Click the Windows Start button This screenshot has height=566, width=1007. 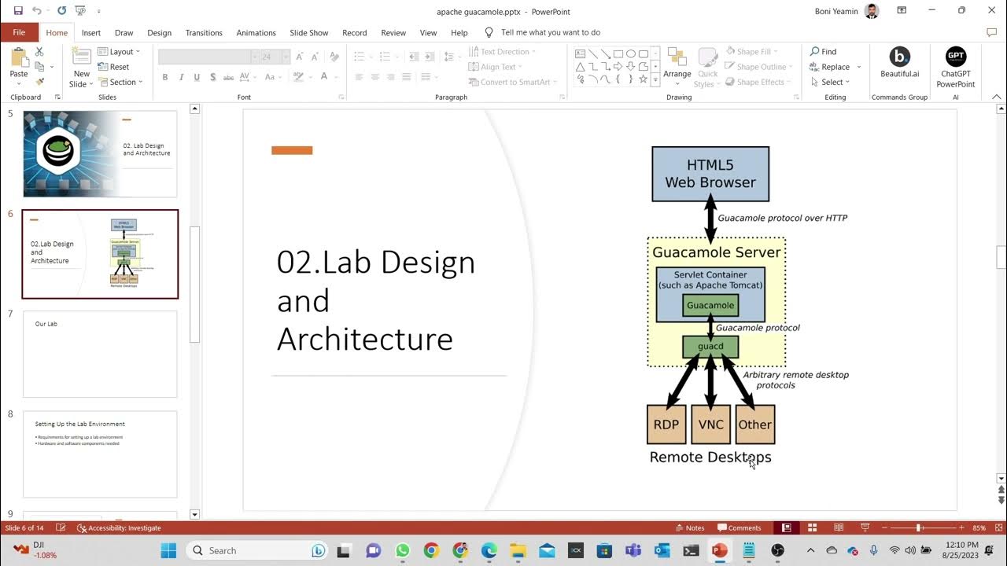click(168, 550)
